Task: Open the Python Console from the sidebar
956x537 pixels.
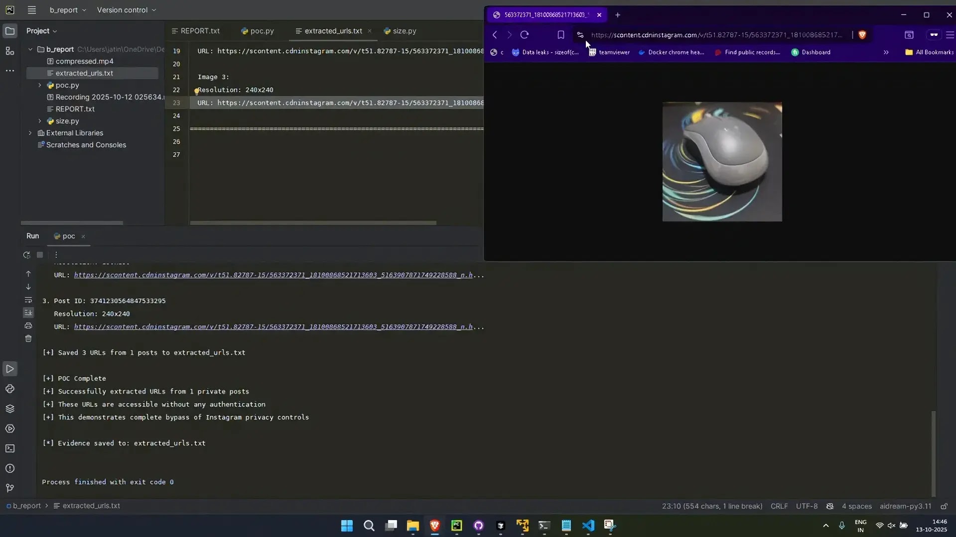Action: click(x=10, y=389)
